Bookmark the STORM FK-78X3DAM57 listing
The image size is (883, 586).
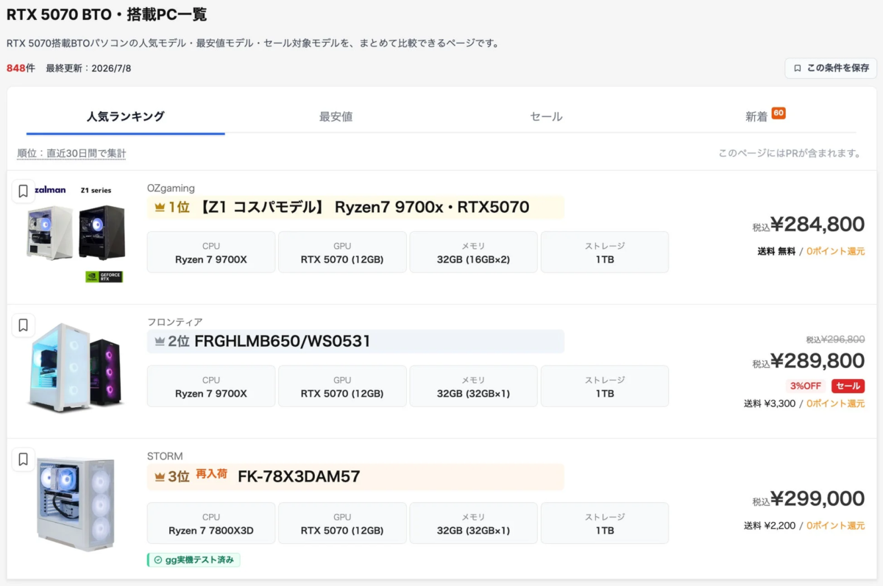click(23, 459)
